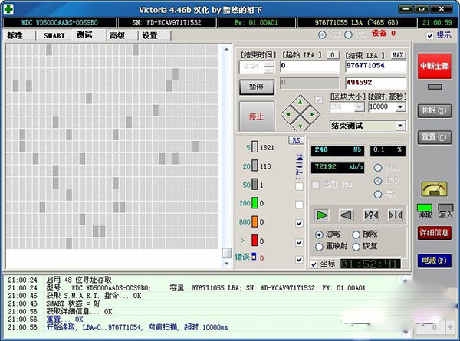Click the red 中断全部 button
Viewport: 460px width, 341px height.
tap(434, 66)
